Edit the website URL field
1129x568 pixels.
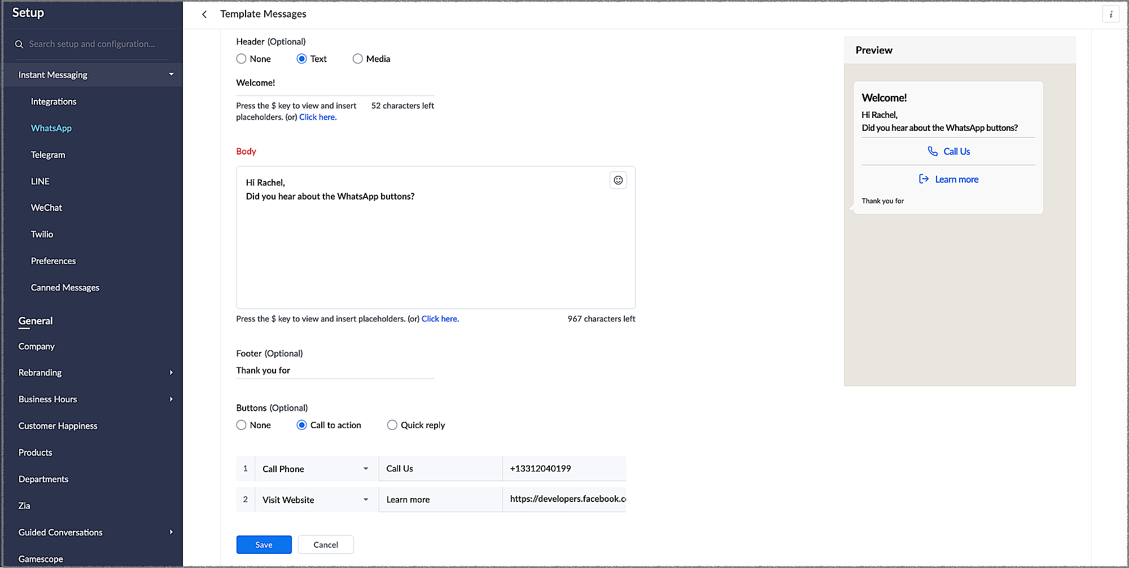pos(564,500)
